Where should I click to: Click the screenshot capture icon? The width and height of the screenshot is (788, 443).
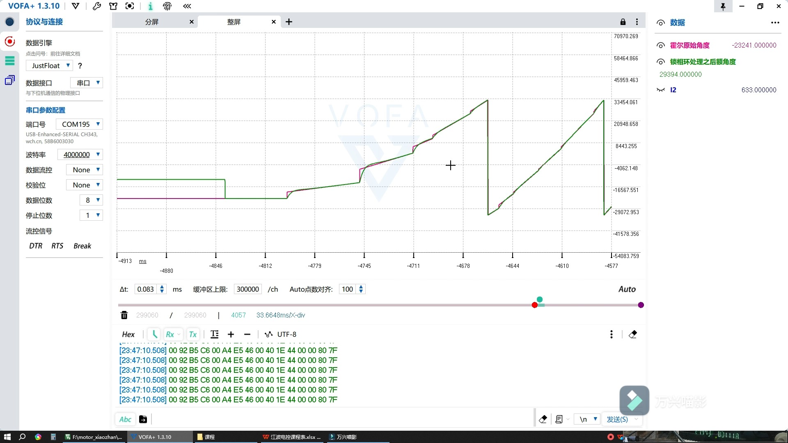click(x=130, y=6)
